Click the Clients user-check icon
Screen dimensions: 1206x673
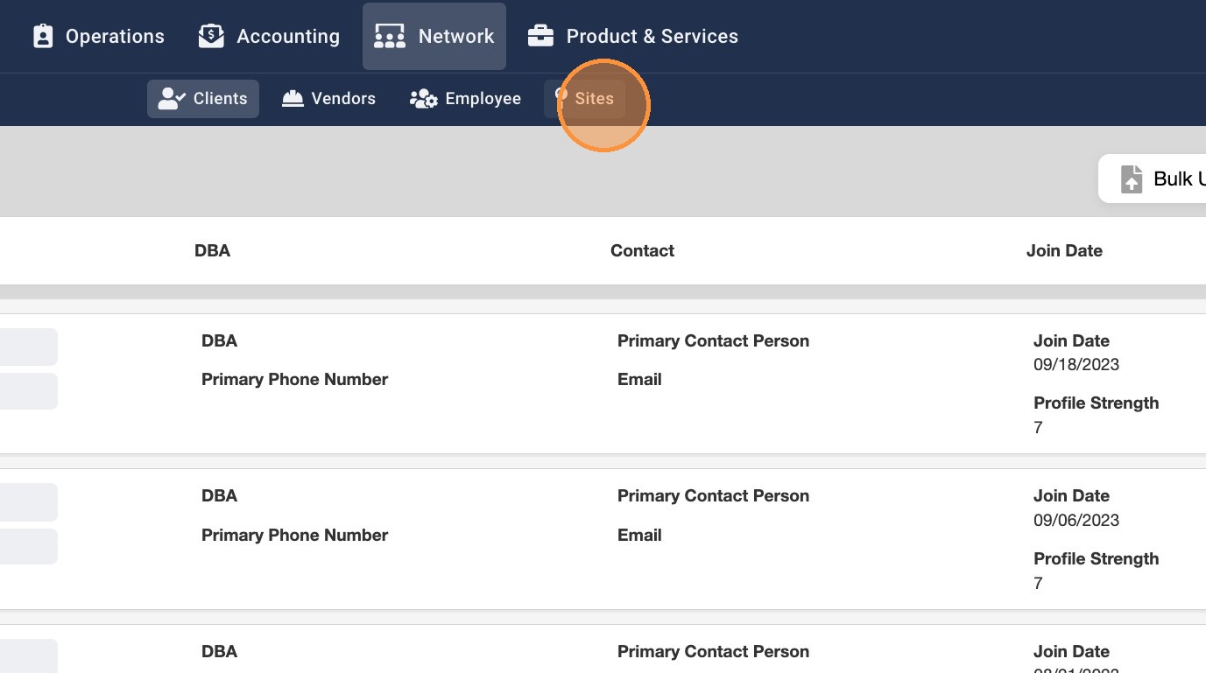(172, 99)
